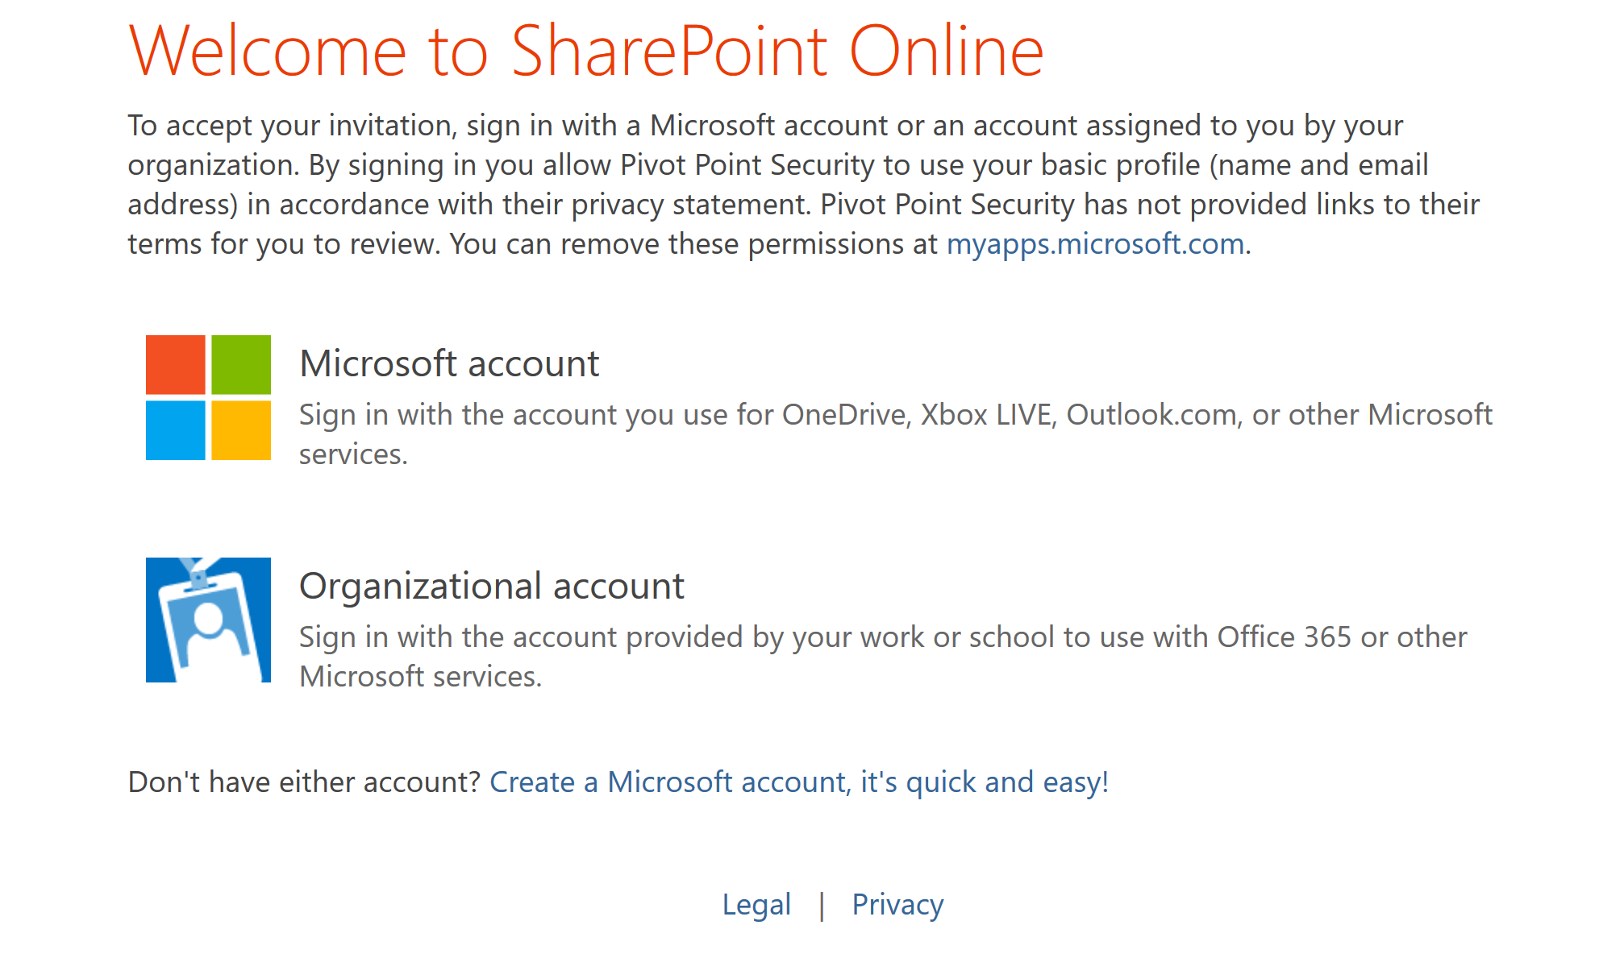Click the ID card lanyard graphic

point(198,568)
